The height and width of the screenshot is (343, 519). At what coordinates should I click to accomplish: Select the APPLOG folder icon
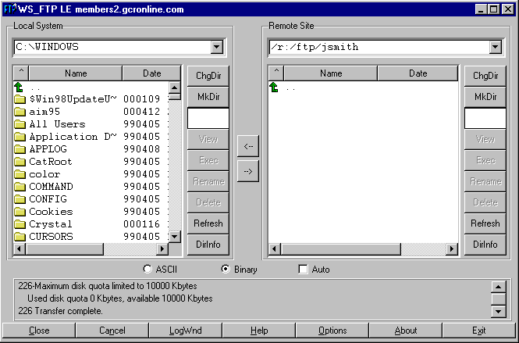[x=20, y=149]
